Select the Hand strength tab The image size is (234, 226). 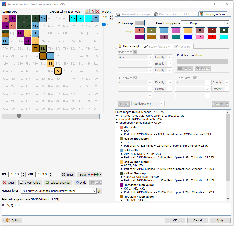coord(130,46)
